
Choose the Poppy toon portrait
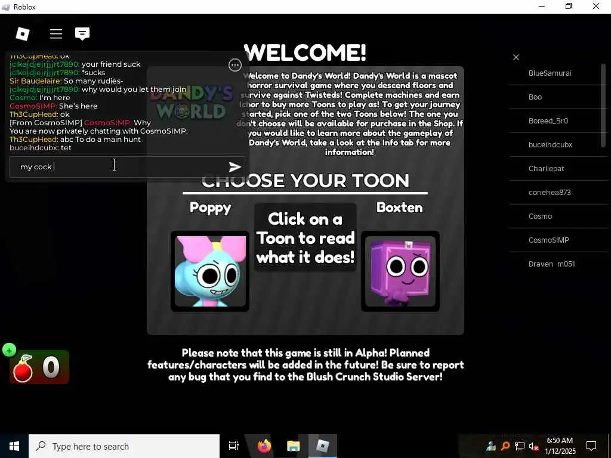click(x=210, y=271)
